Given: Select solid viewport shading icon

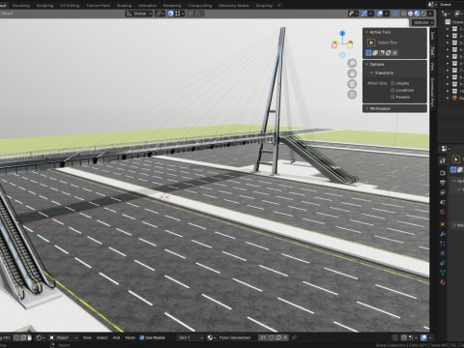Looking at the screenshot, I should tap(410, 14).
